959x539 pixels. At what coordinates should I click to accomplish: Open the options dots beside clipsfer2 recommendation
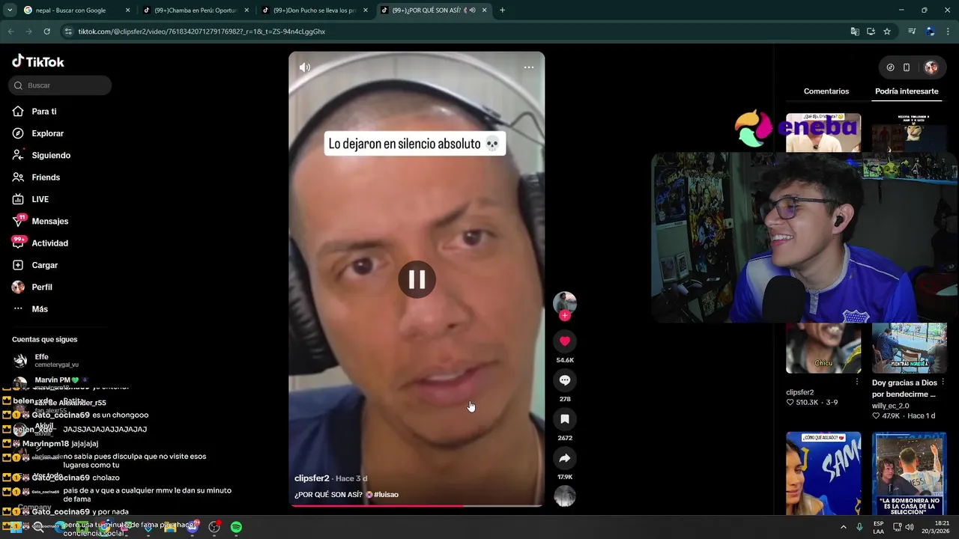(857, 382)
